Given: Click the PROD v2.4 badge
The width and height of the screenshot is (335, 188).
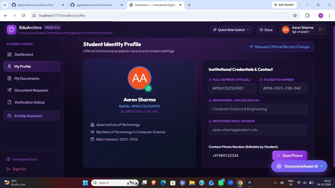Looking at the screenshot, I should click(x=52, y=27).
